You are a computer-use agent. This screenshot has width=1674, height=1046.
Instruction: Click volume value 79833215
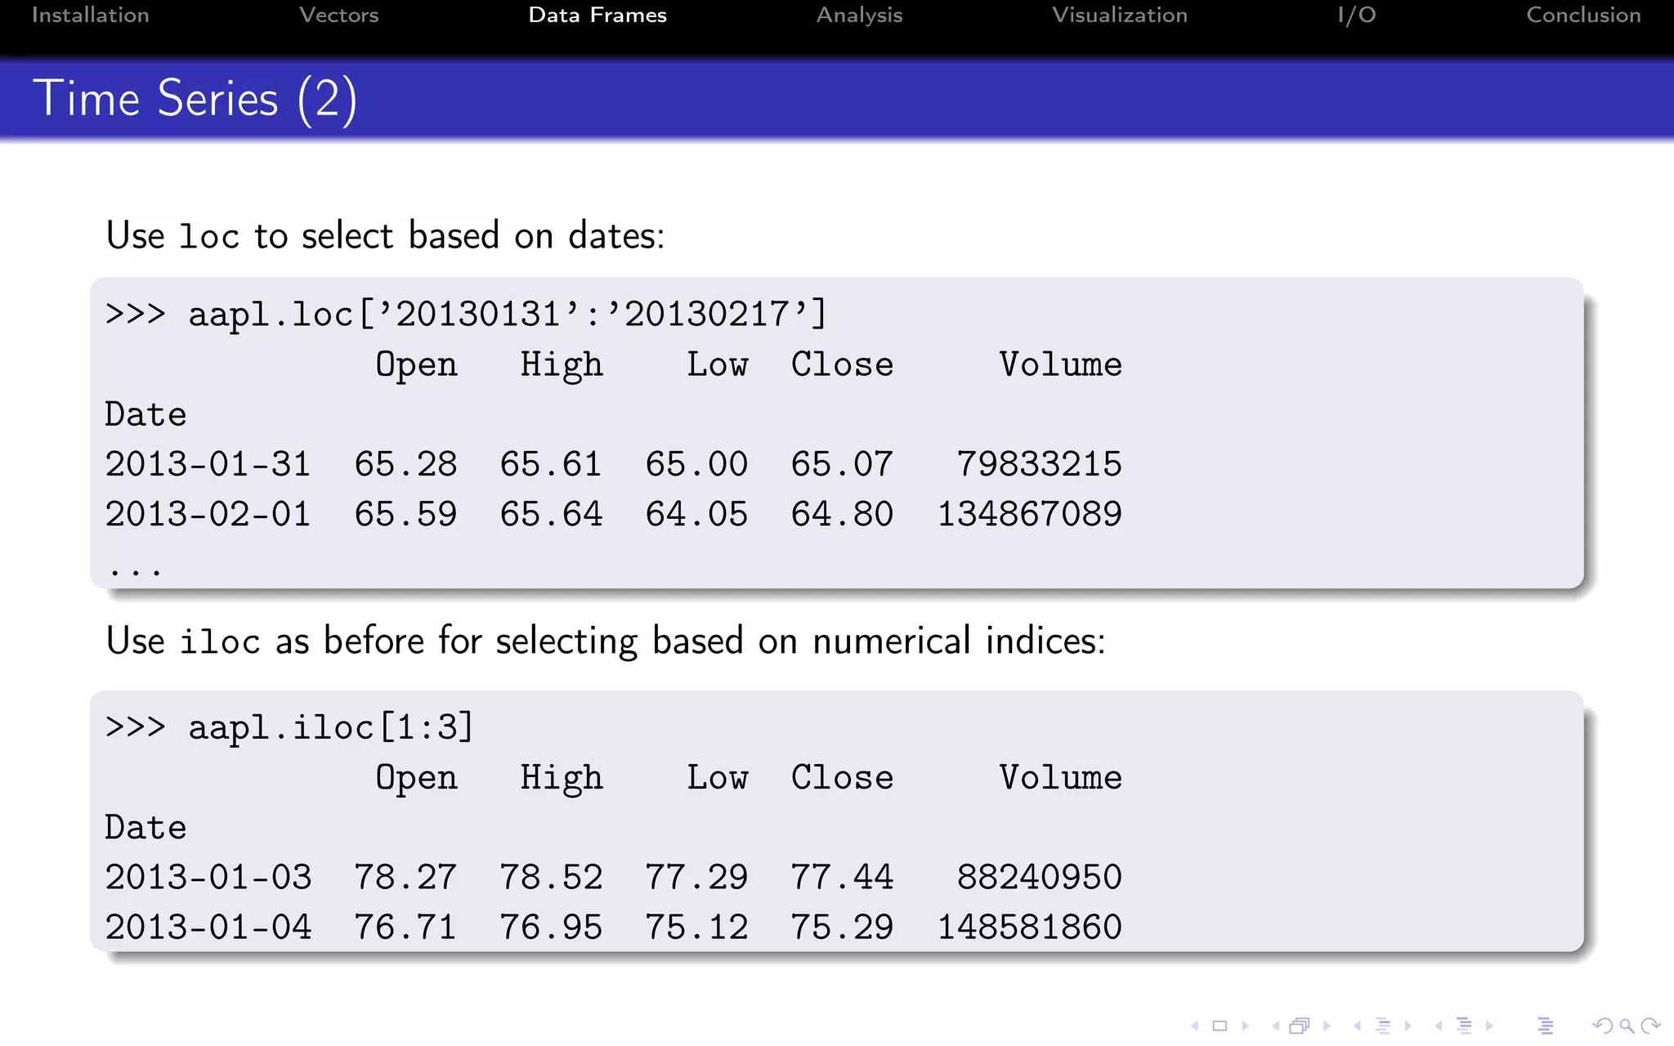click(x=1039, y=464)
